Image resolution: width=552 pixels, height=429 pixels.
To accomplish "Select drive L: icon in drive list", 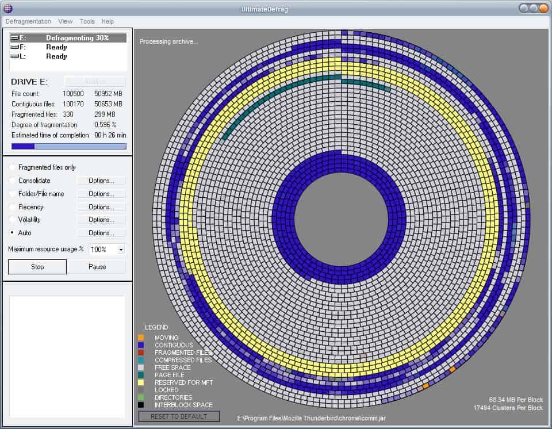I will (x=15, y=56).
